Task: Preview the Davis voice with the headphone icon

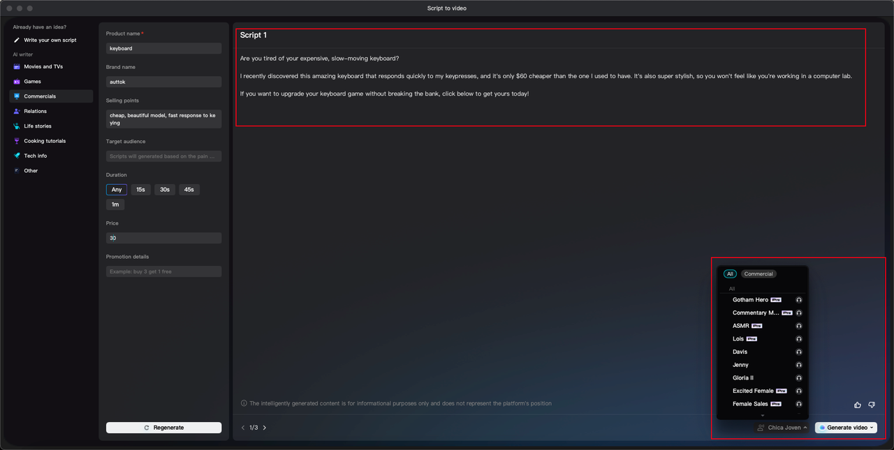Action: [x=799, y=352]
